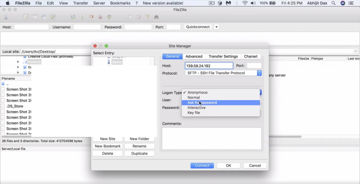The width and height of the screenshot is (360, 184).
Task: Open Spotlight search in menu bar
Action: coord(333,3)
